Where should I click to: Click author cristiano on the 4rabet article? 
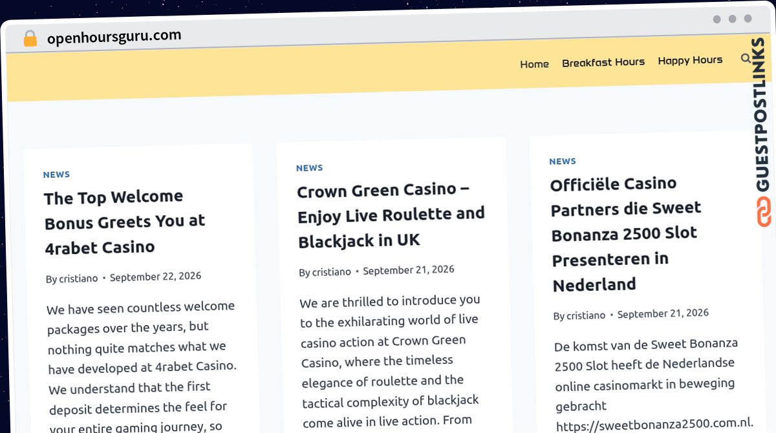78,279
